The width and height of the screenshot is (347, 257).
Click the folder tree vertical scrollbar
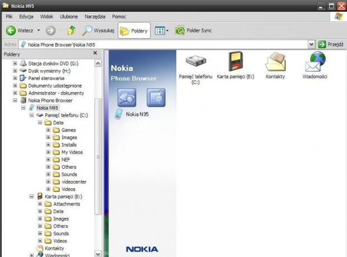point(99,156)
